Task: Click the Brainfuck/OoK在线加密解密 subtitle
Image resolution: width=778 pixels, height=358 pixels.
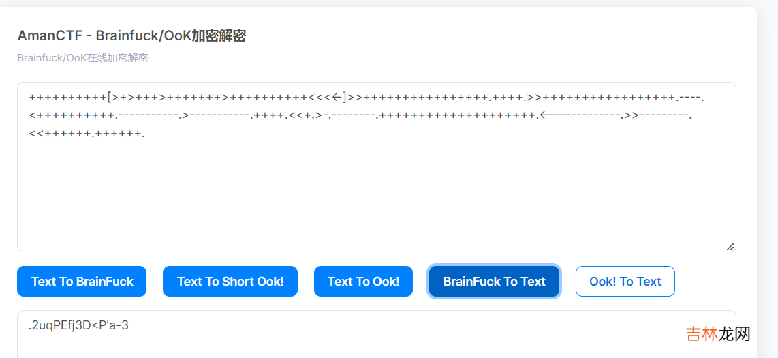Action: [x=82, y=58]
